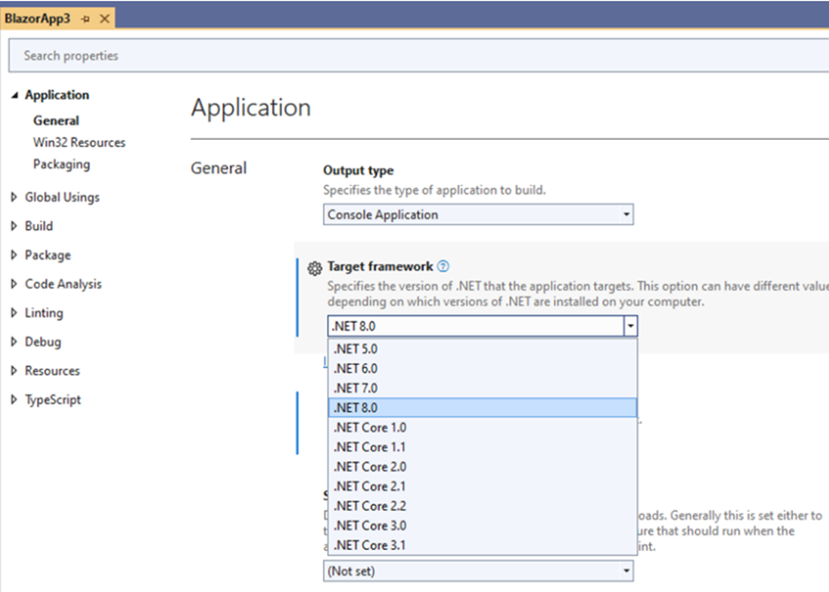Open Packaging settings

click(62, 164)
